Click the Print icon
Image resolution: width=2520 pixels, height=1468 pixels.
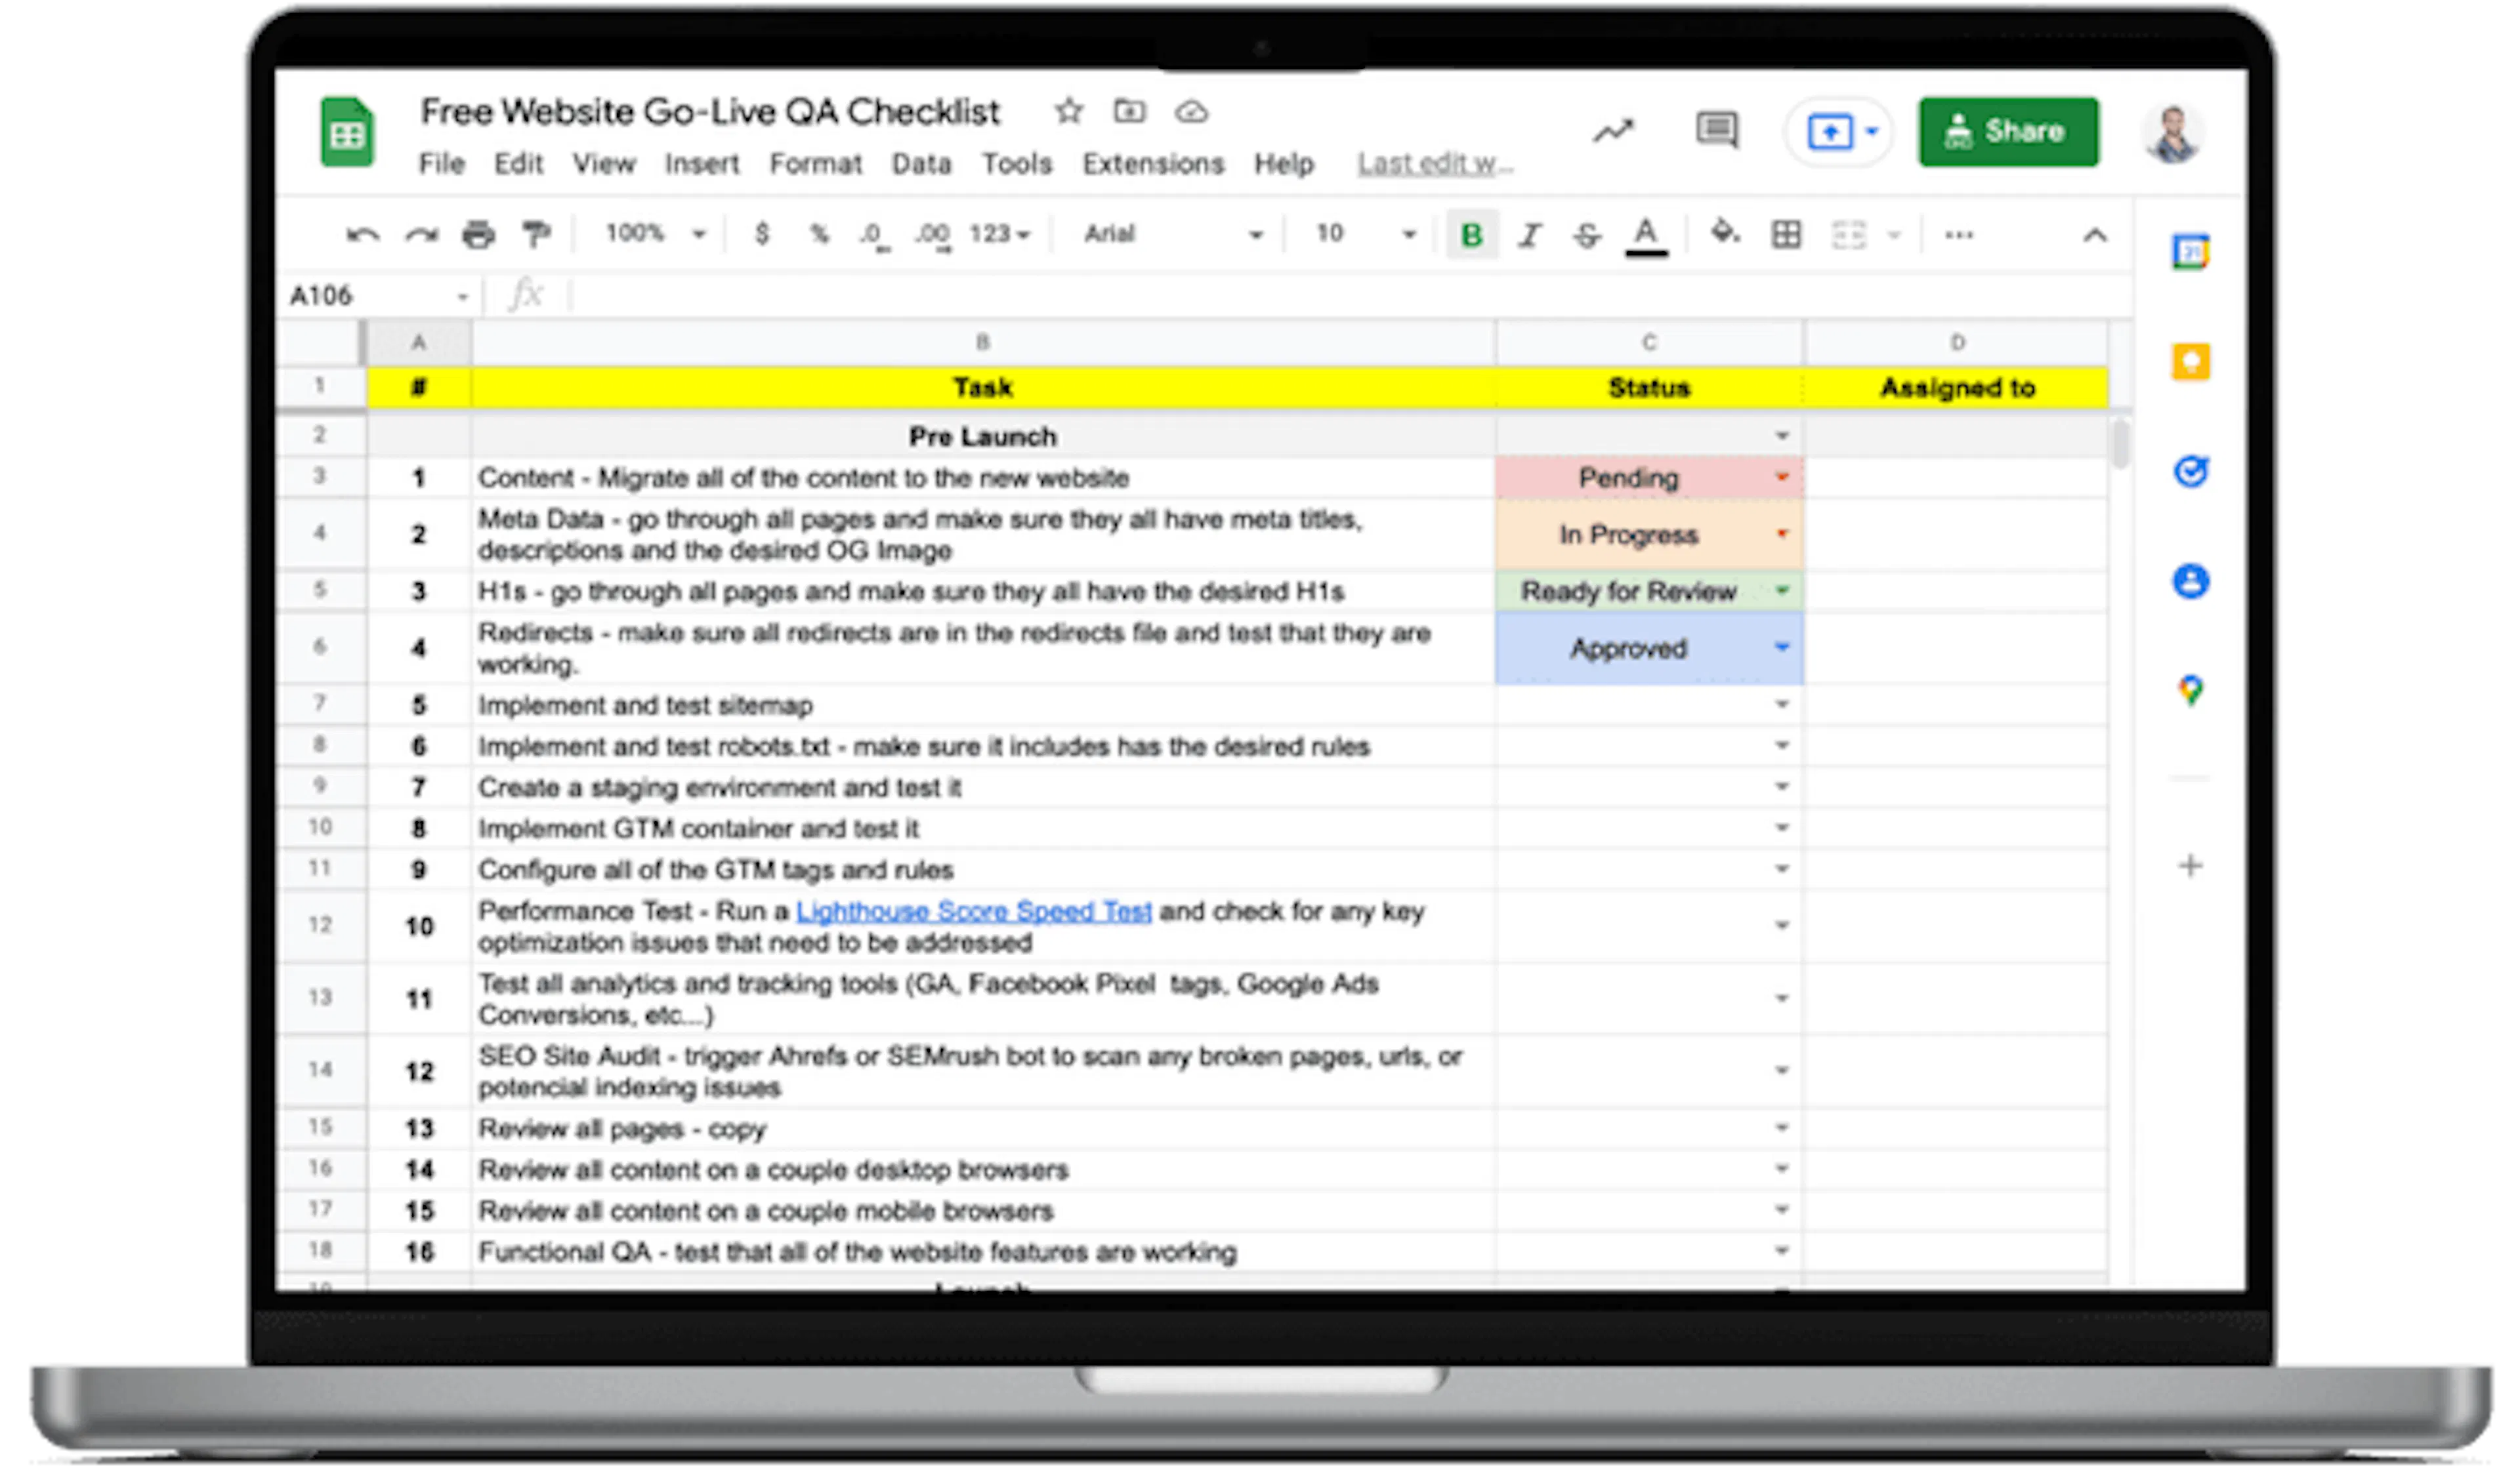[x=479, y=234]
